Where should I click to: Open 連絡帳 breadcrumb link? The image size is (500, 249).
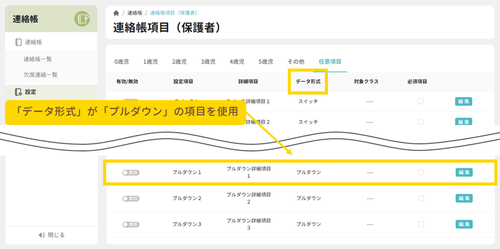[x=135, y=13]
